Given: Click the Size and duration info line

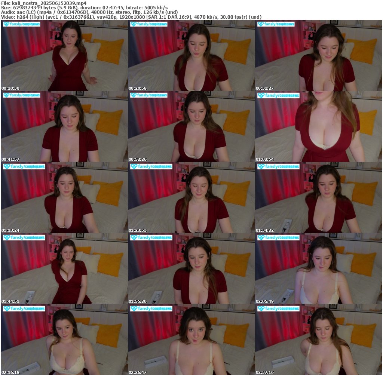Looking at the screenshot, I should tap(84, 7).
